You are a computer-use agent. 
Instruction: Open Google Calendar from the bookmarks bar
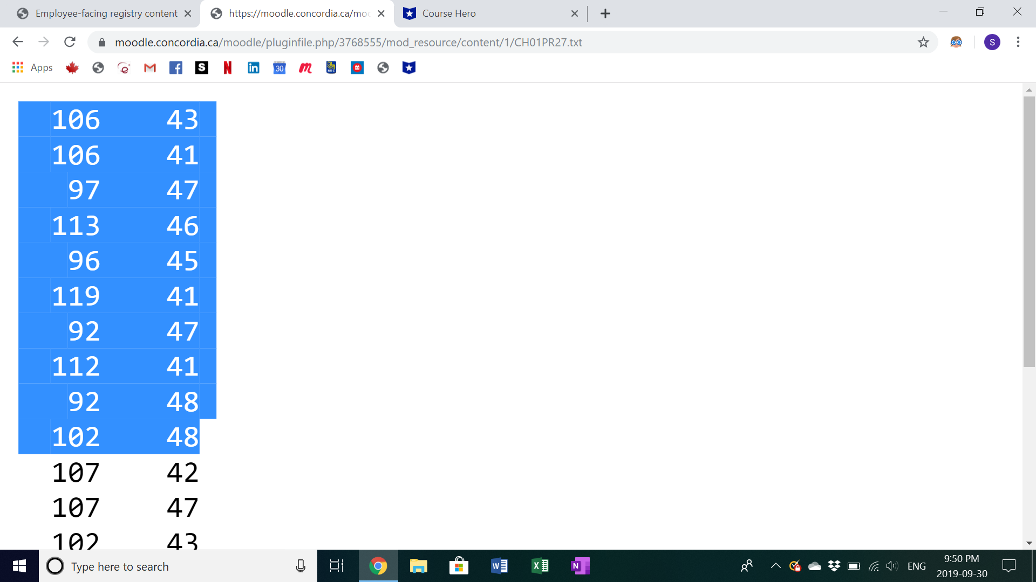[x=279, y=67]
